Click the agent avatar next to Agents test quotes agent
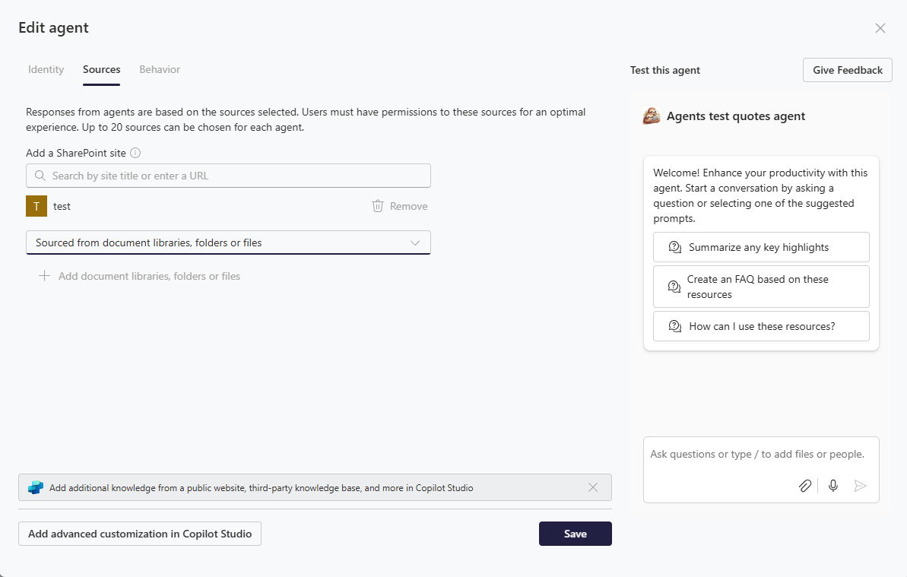907x577 pixels. click(652, 116)
